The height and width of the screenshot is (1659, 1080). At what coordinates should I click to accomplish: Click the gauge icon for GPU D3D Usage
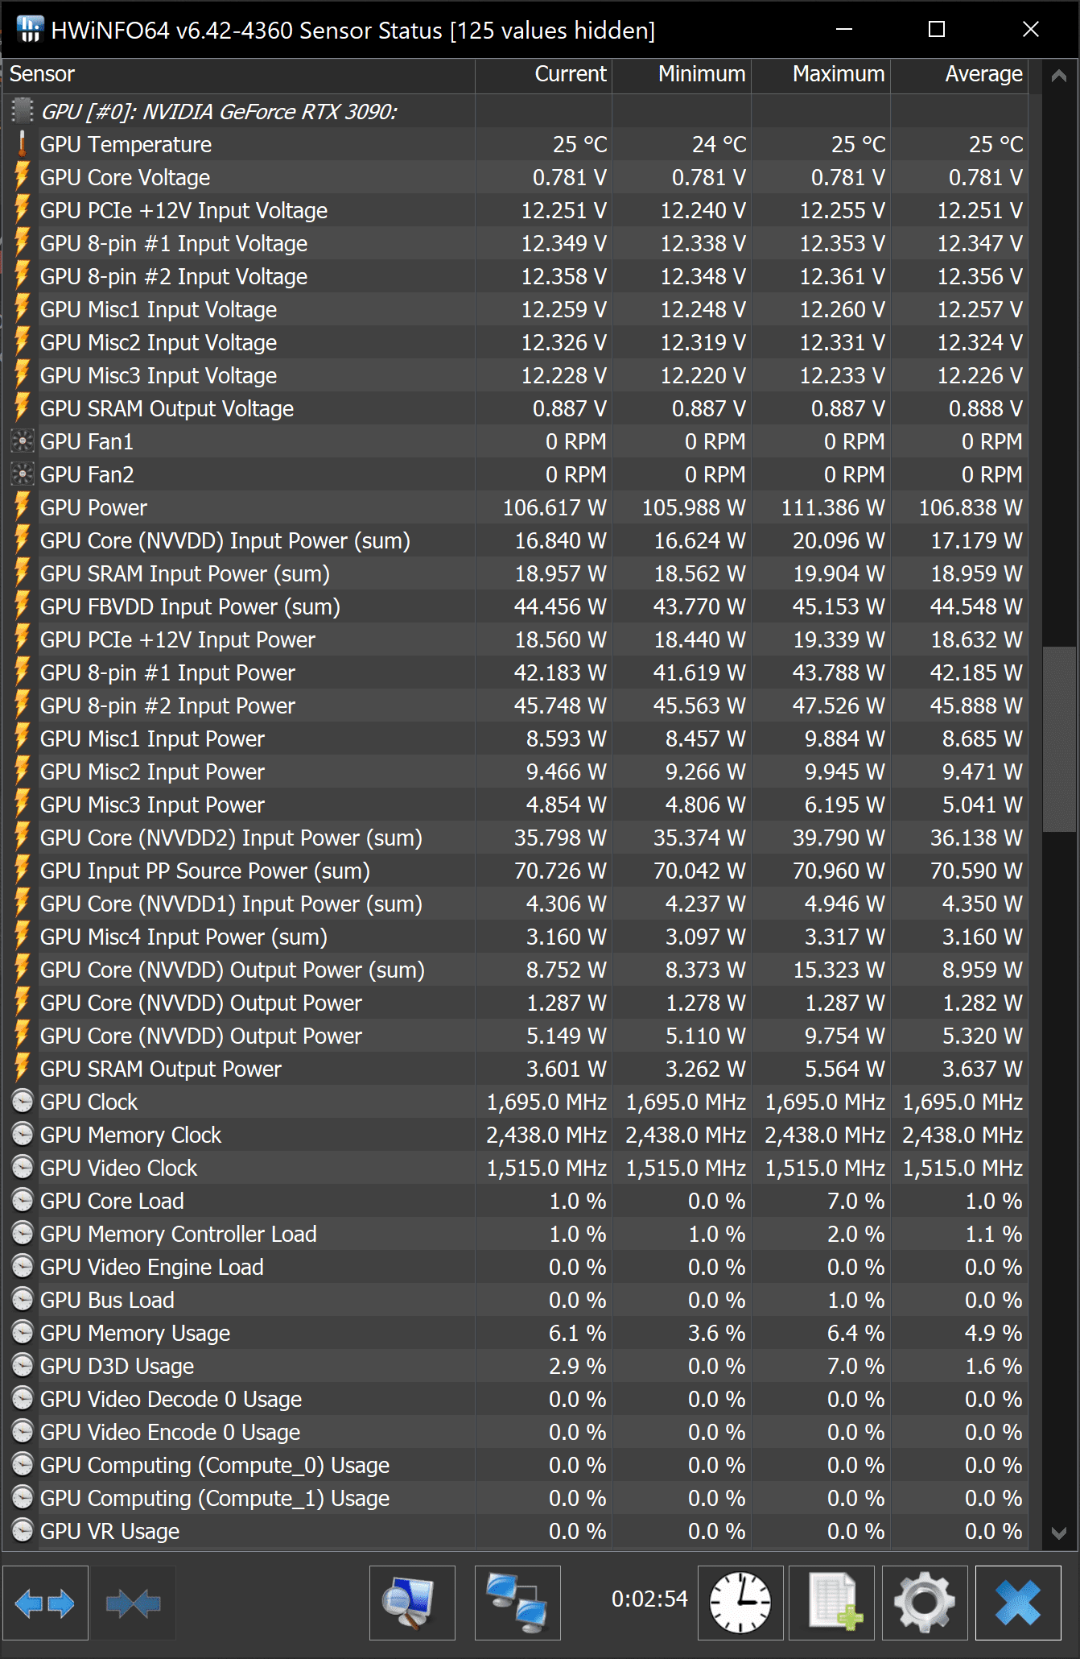23,1366
